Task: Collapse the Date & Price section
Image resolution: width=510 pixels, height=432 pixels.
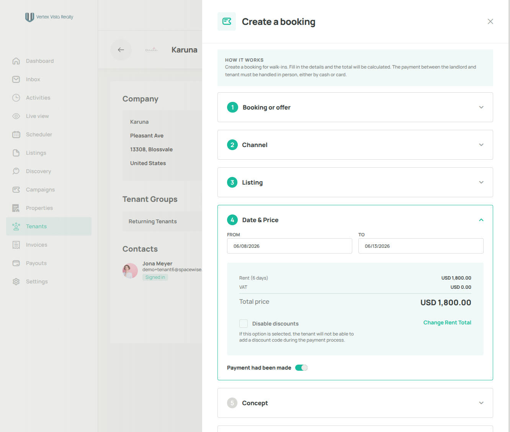Action: (481, 220)
